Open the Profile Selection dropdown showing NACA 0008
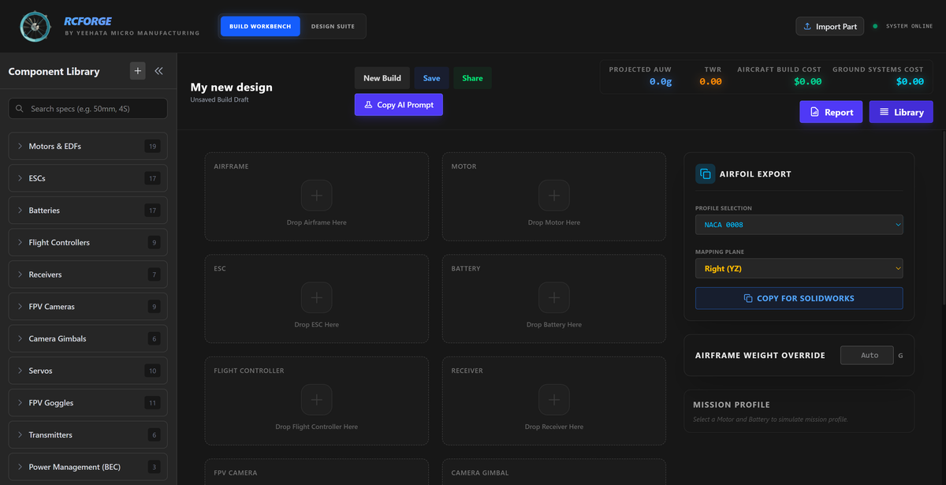 (x=799, y=225)
